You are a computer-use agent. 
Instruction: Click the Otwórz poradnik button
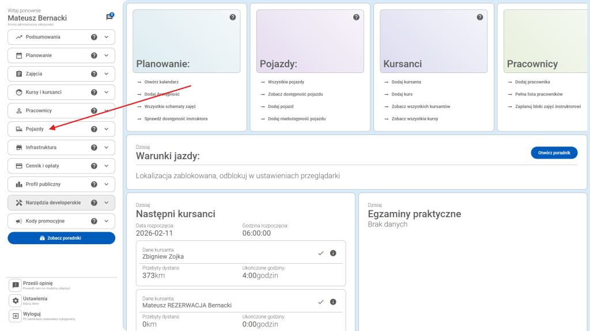(x=554, y=153)
